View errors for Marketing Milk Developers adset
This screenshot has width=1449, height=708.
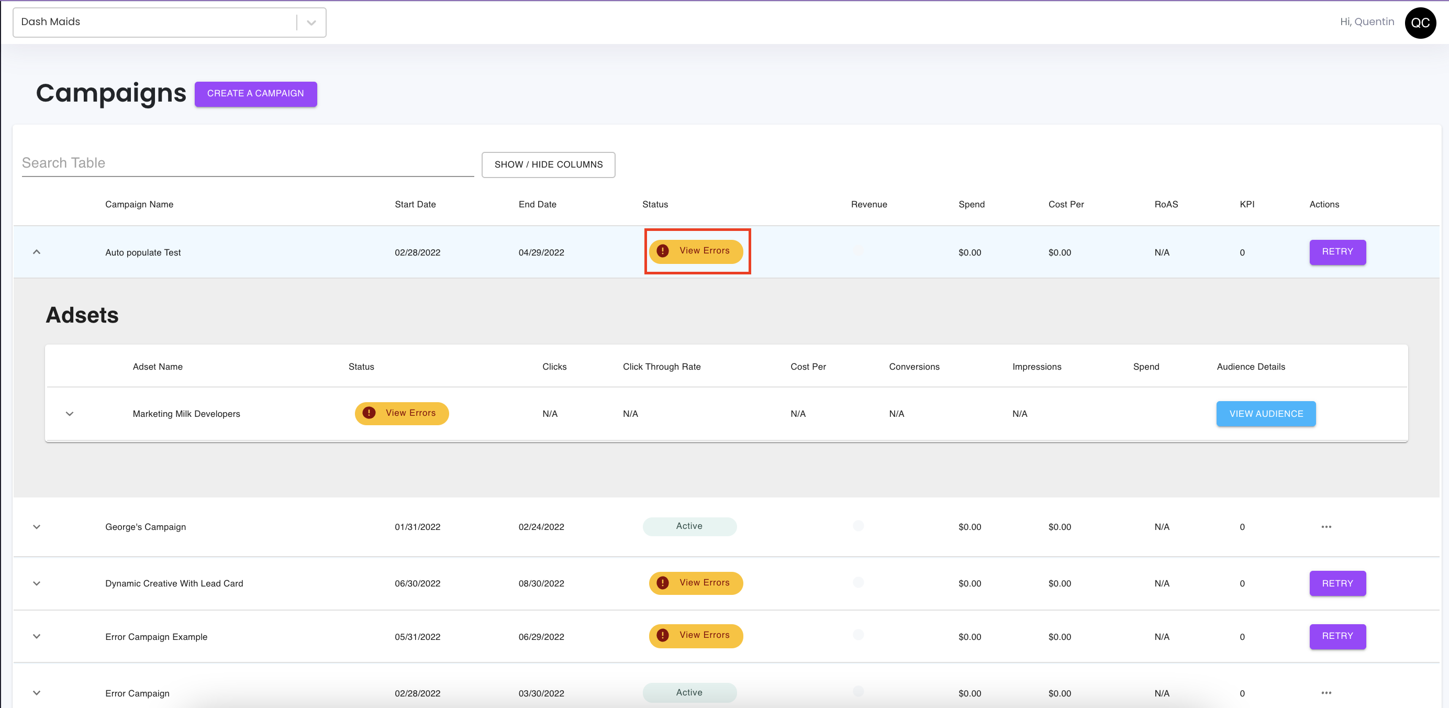[x=402, y=413]
